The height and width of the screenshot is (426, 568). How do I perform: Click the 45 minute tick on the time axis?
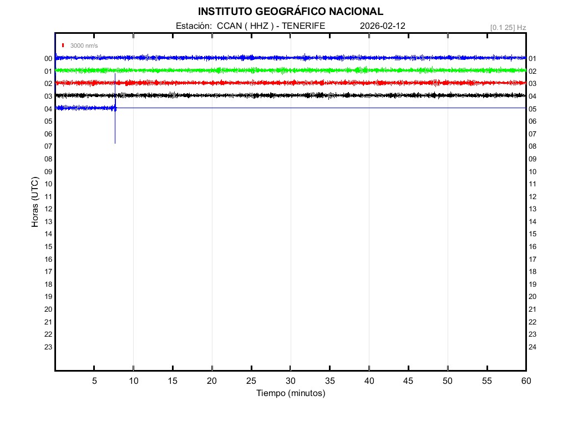pyautogui.click(x=408, y=381)
